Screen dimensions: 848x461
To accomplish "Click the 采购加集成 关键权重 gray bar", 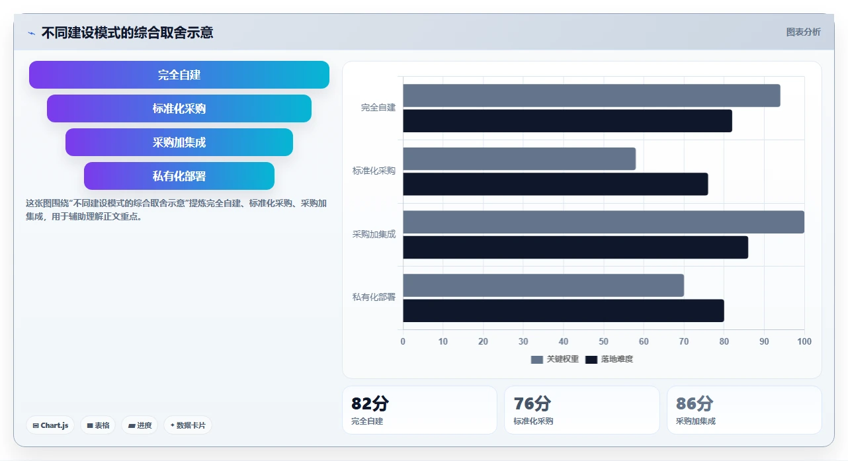I will tap(603, 222).
